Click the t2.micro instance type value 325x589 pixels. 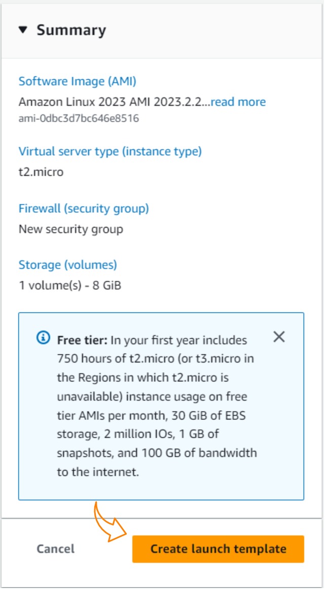pyautogui.click(x=41, y=172)
